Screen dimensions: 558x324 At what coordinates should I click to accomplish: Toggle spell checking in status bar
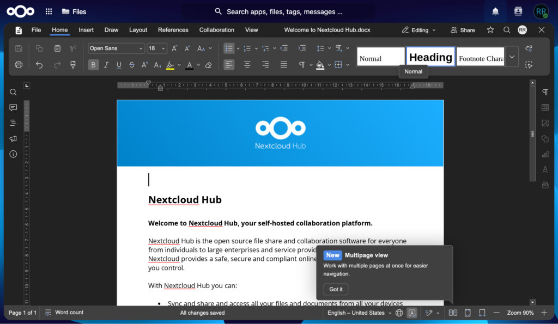pos(412,313)
